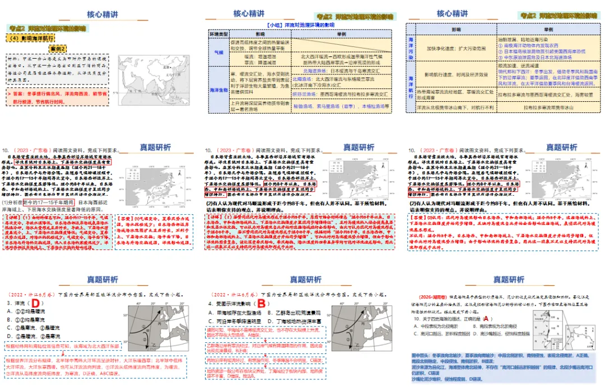605x387 pixels.
Task: Click the 拉布拉多寒流常携带冰山 cell
Action: point(548,107)
